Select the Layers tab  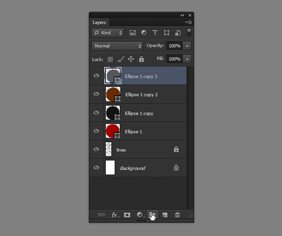pyautogui.click(x=99, y=22)
